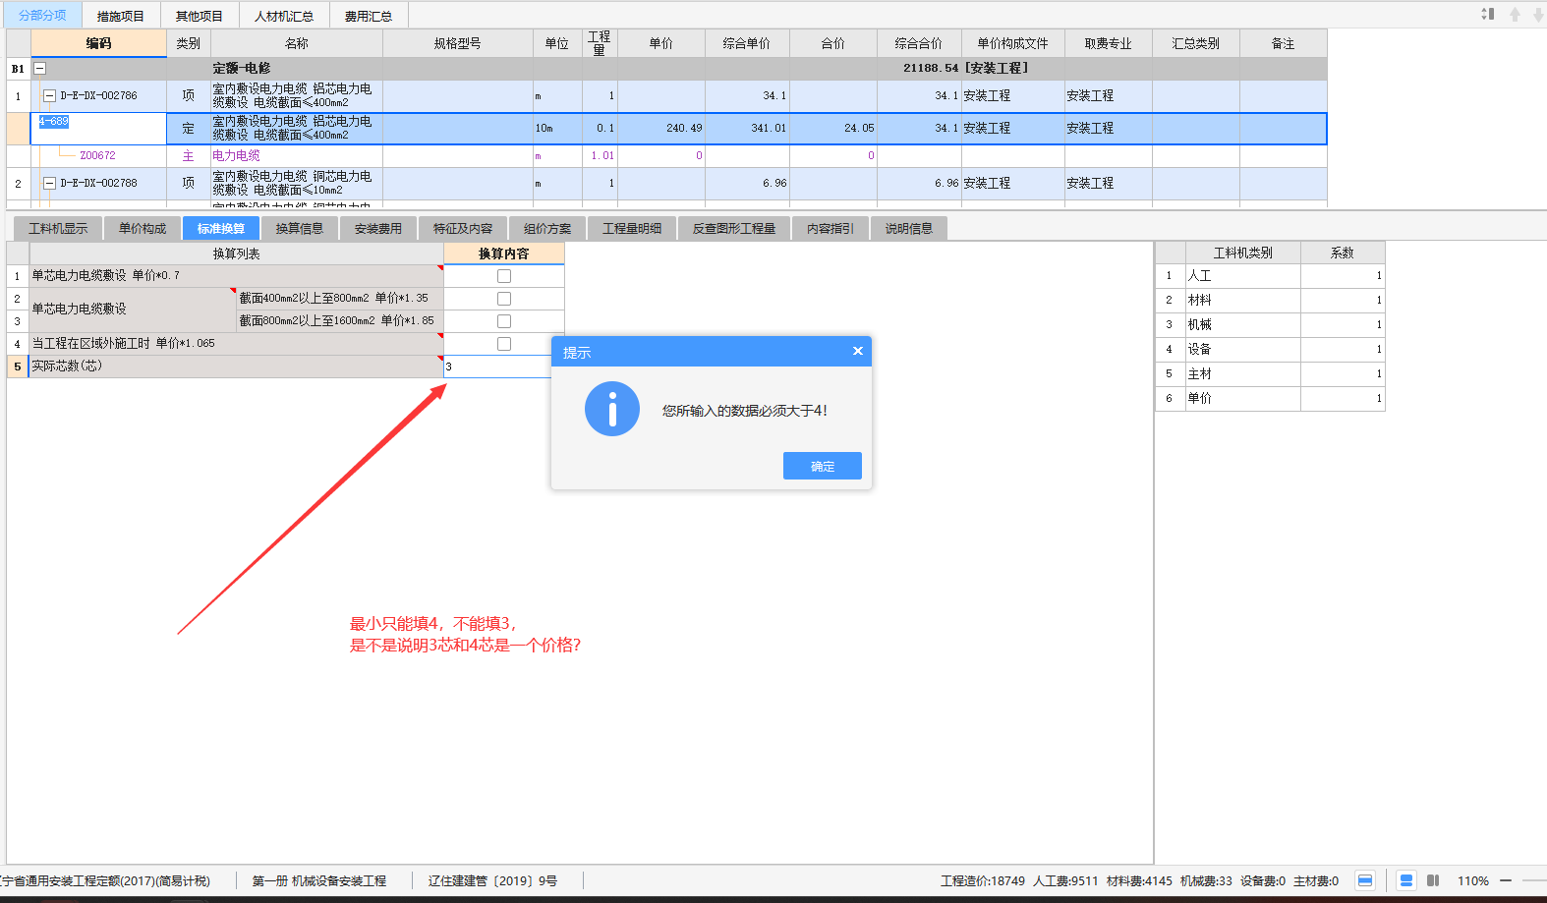Switch to the 单价构成 tab
The height and width of the screenshot is (903, 1547).
[143, 228]
